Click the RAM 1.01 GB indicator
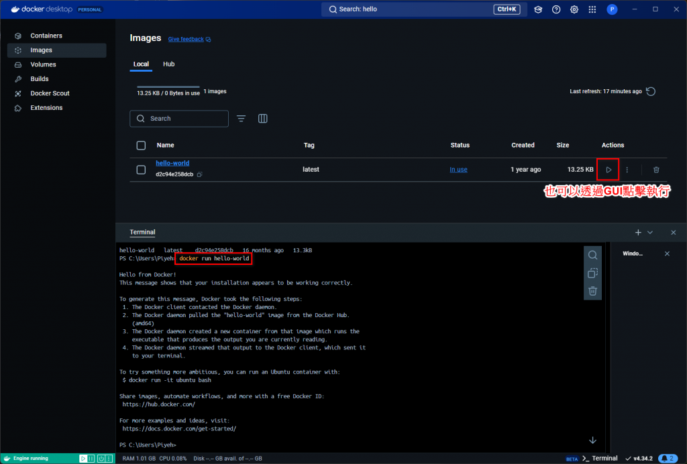Image resolution: width=687 pixels, height=464 pixels. click(139, 459)
